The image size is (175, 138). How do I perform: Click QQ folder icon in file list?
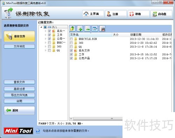pyautogui.click(x=76, y=47)
